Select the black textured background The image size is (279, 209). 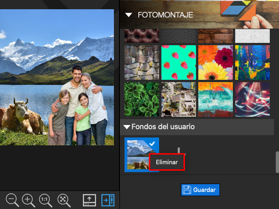tap(178, 36)
